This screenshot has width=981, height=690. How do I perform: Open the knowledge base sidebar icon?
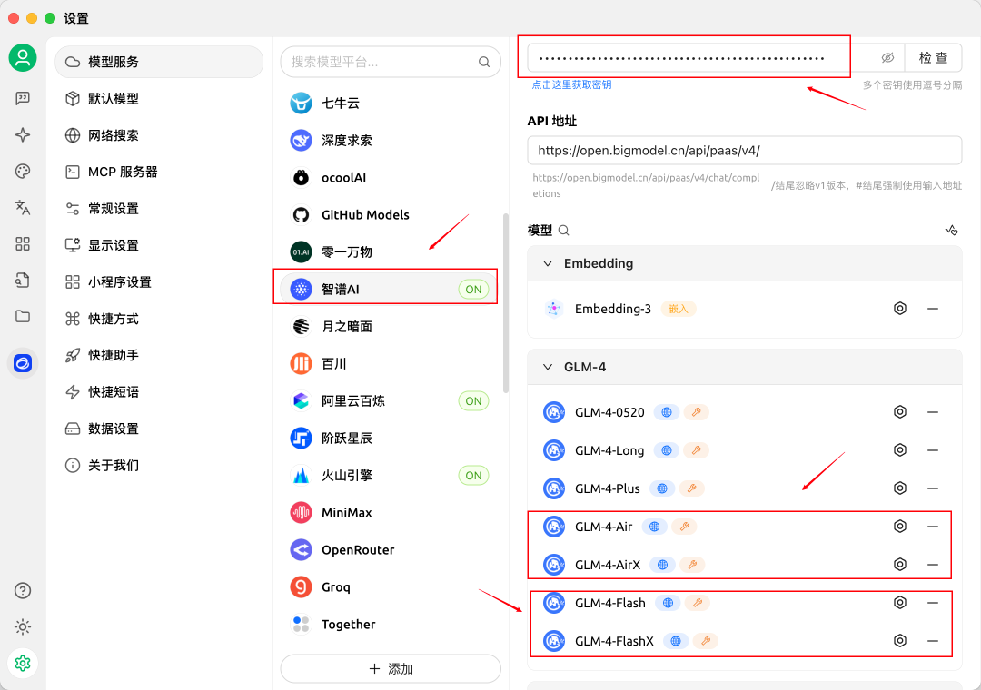coord(23,280)
